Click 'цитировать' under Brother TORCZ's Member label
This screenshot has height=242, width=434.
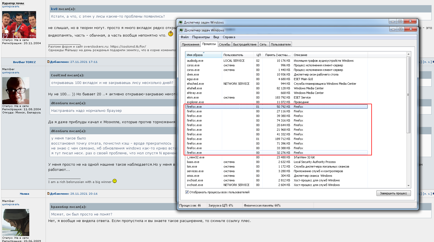(x=11, y=73)
